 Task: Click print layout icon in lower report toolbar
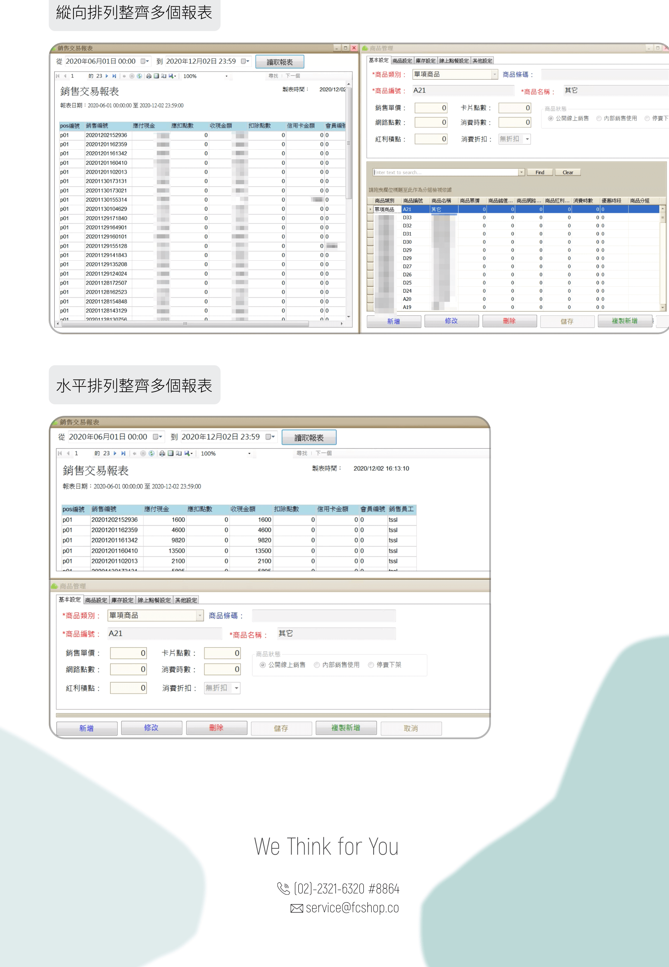171,453
